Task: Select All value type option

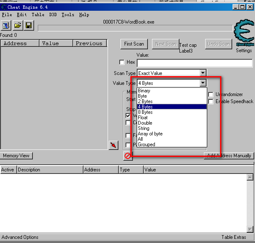Action: 172,139
